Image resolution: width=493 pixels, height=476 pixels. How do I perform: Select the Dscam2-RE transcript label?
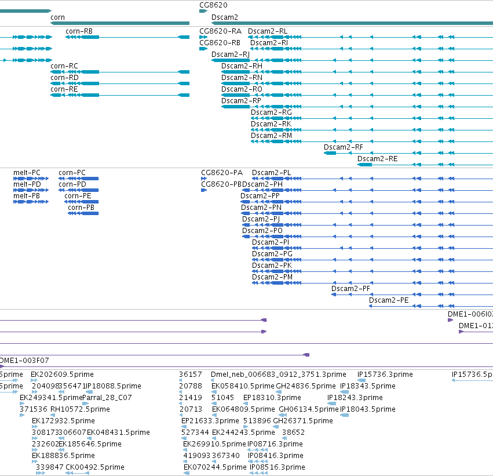[377, 159]
